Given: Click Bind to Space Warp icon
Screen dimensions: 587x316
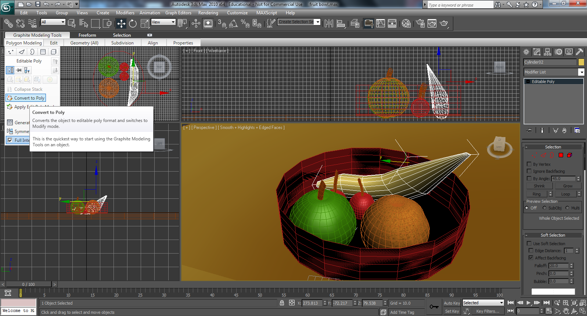Looking at the screenshot, I should coord(32,24).
